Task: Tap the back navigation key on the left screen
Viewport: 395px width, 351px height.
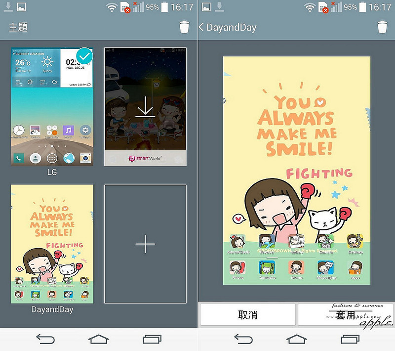Action: tap(45, 339)
